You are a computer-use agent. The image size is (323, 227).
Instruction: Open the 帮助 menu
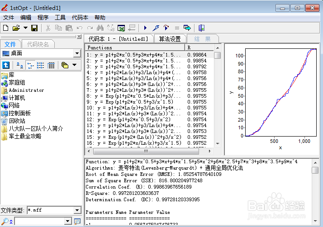point(100,18)
